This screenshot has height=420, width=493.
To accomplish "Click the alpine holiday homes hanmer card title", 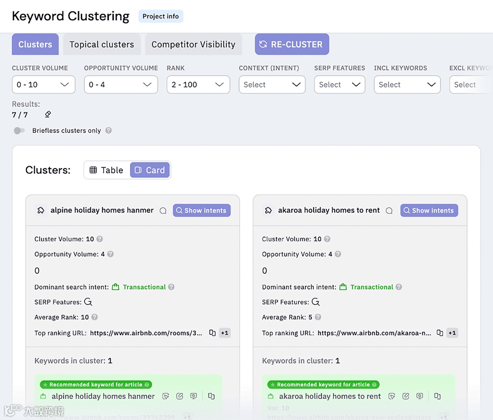I will (x=102, y=210).
